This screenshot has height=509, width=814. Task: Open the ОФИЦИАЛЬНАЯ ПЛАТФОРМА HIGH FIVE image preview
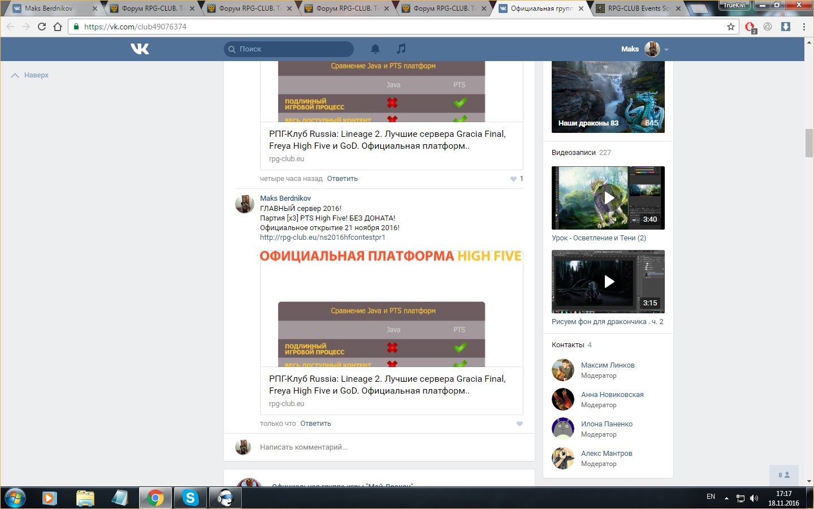tap(391, 309)
